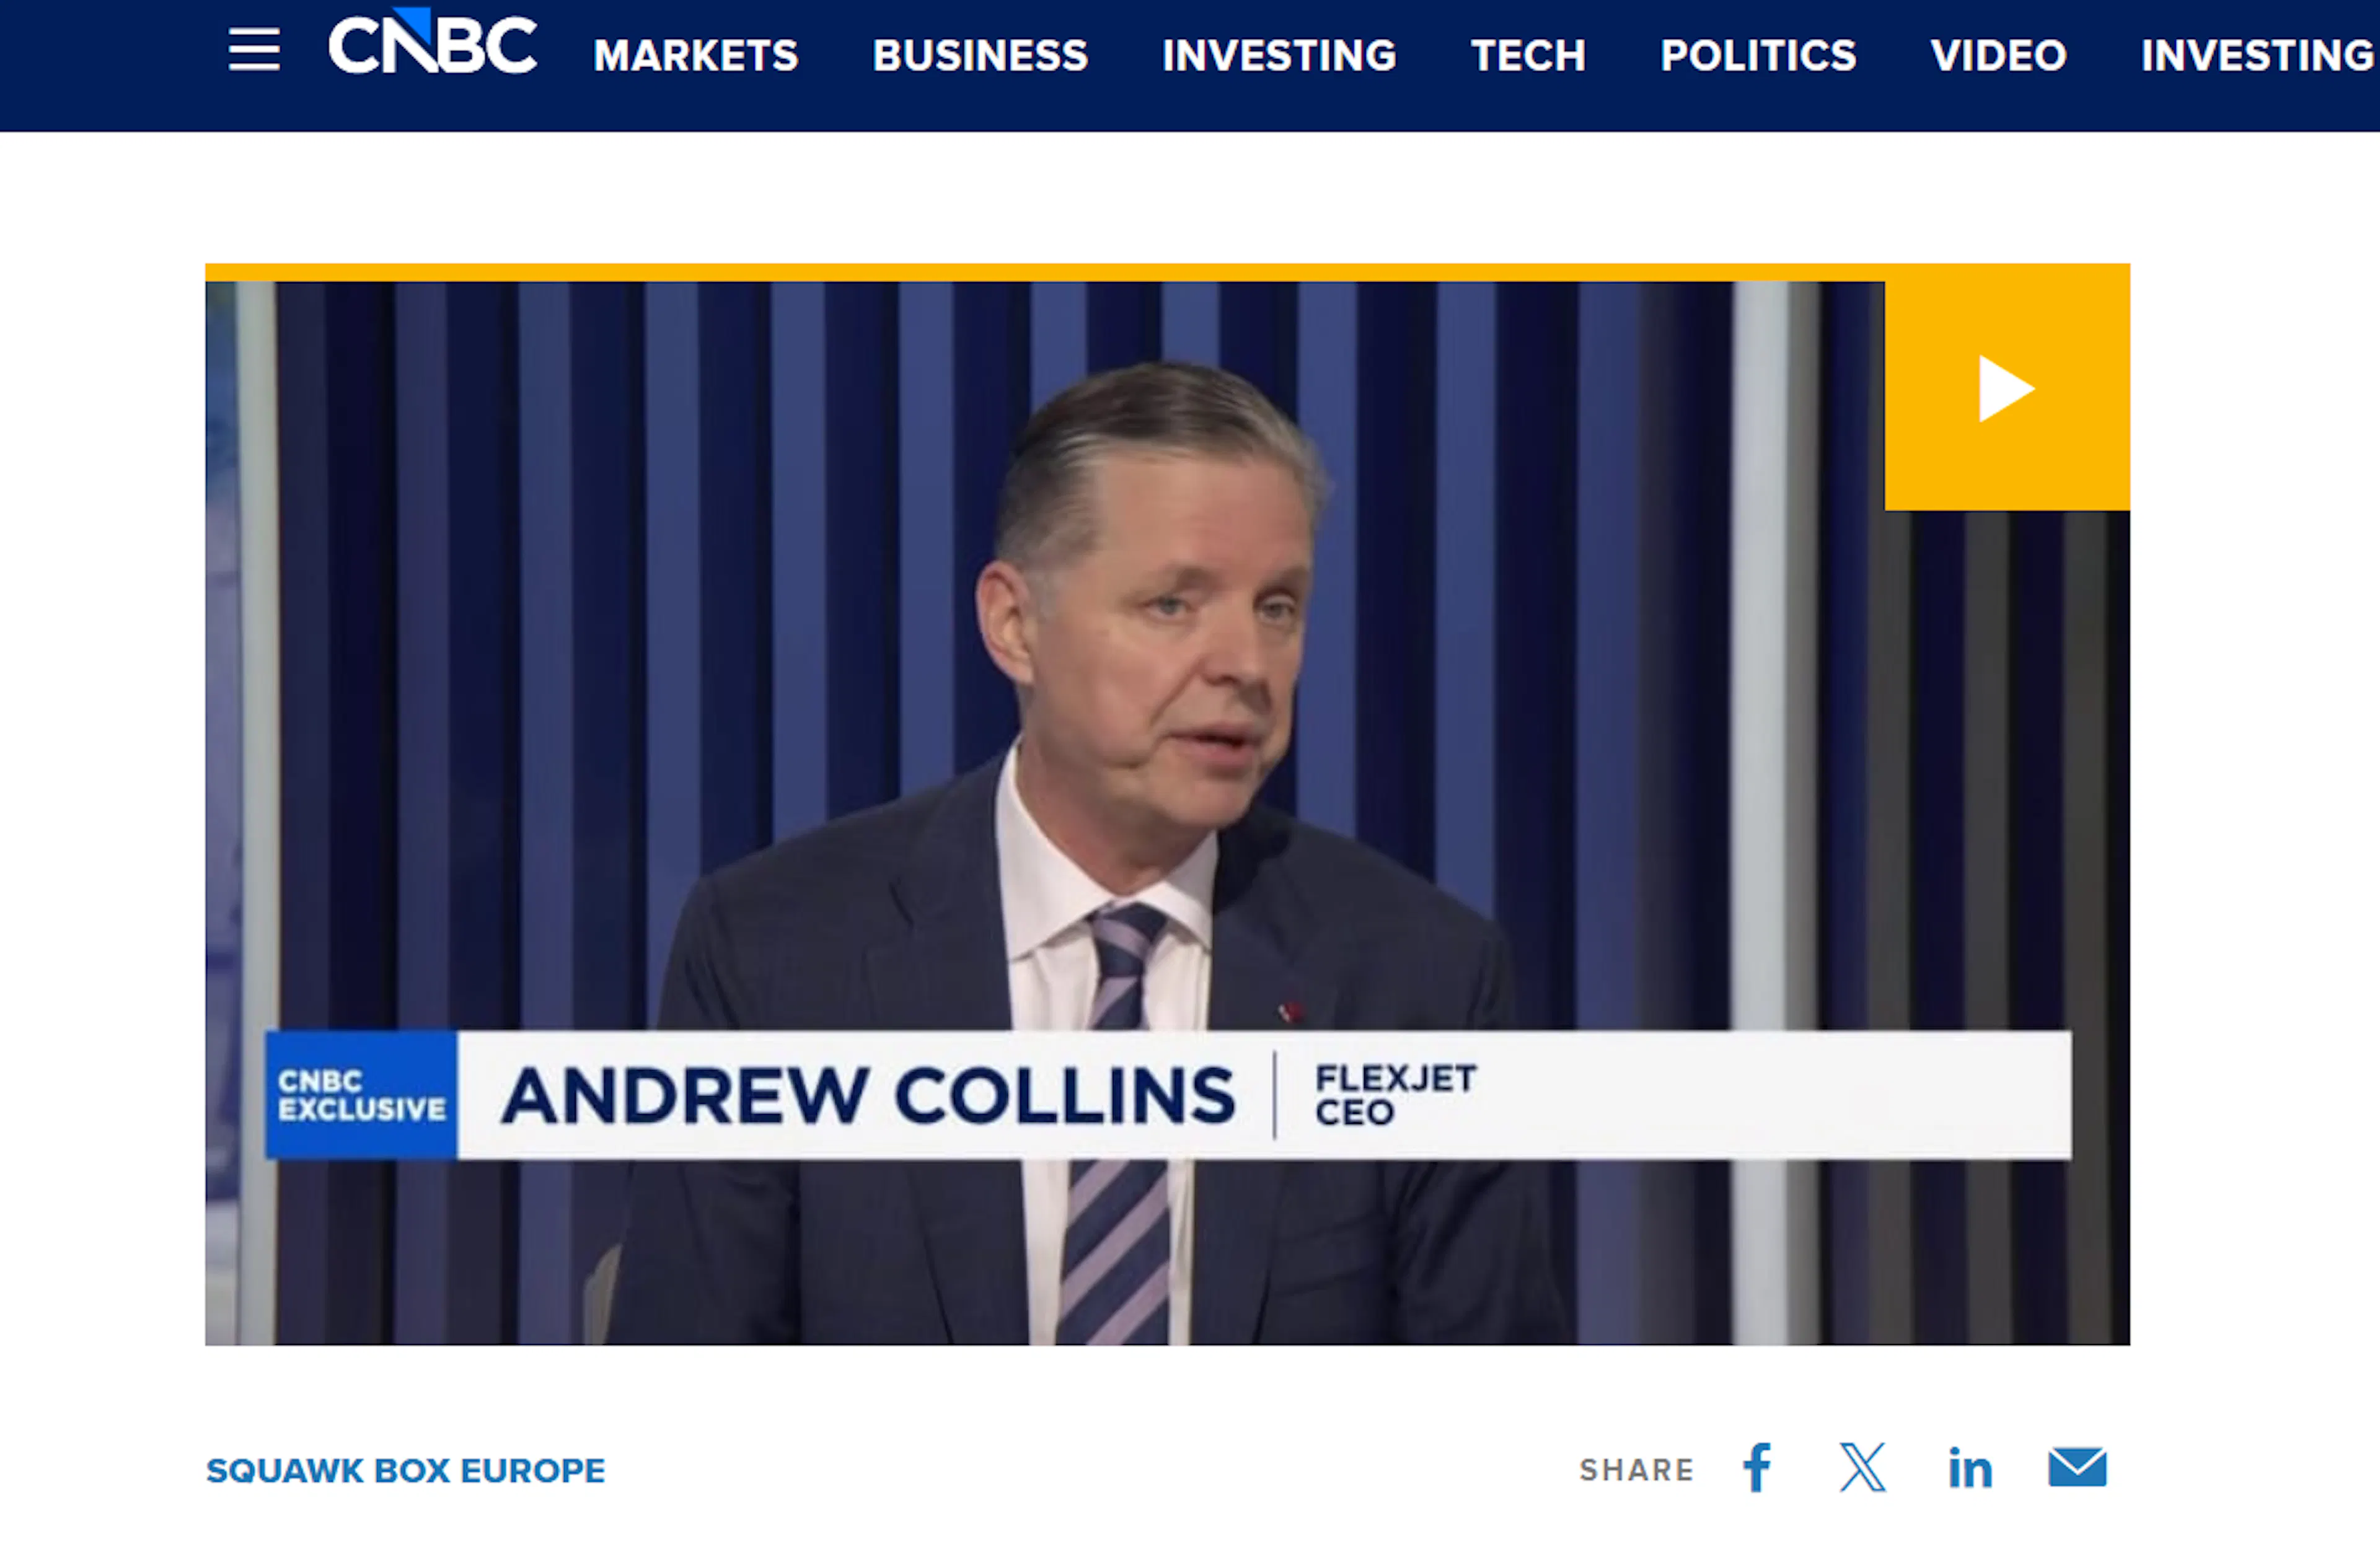Open the Investing menu next to Business
Viewport: 2380px width, 1547px height.
[1279, 55]
